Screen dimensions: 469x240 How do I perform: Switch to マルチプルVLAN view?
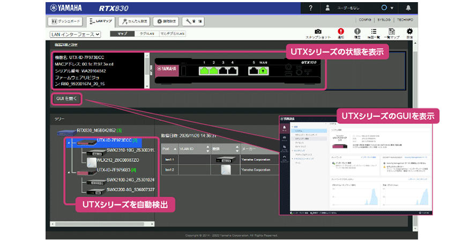click(x=172, y=34)
